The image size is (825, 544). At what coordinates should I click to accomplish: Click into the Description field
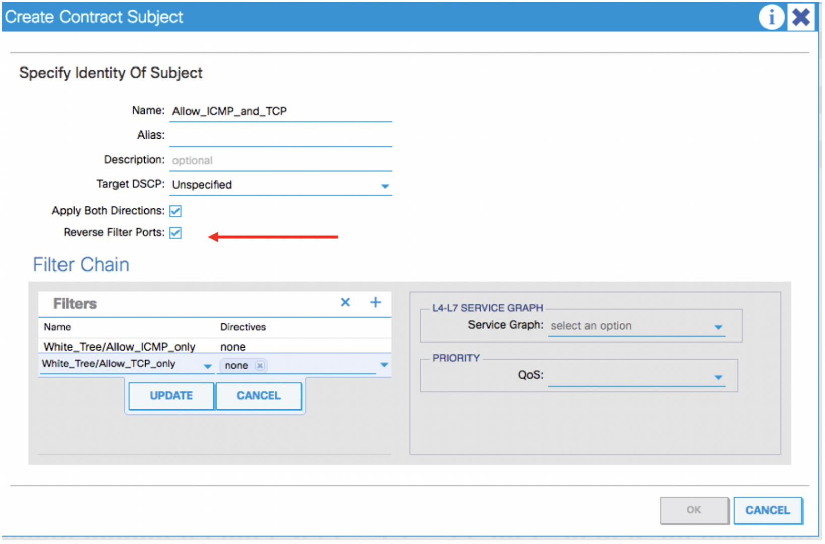281,160
